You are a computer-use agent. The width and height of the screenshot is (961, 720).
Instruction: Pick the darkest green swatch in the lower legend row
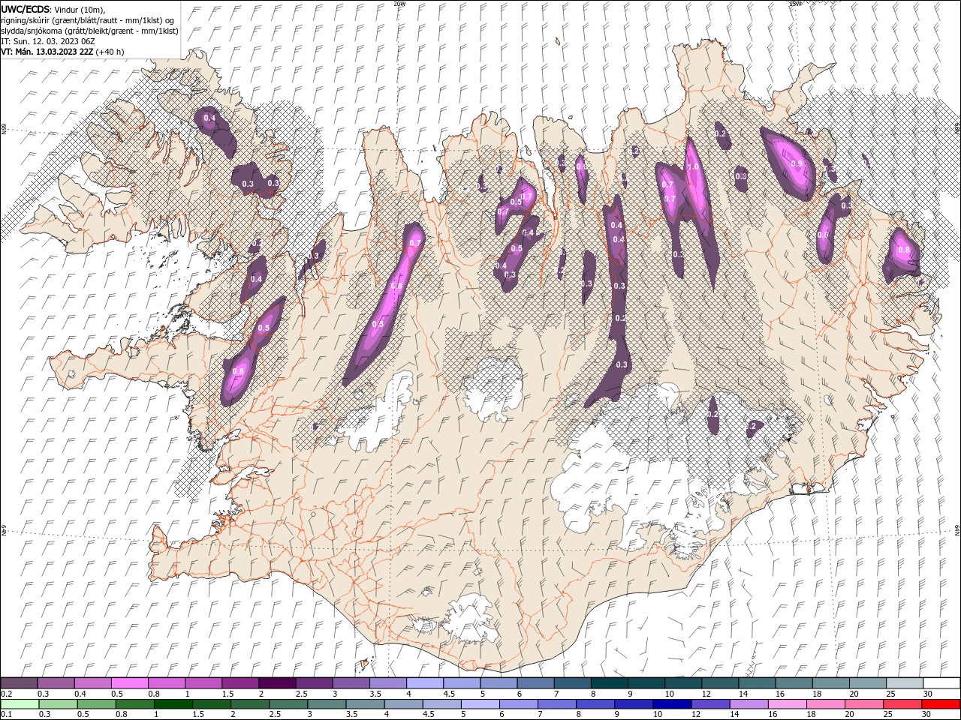pos(173,704)
